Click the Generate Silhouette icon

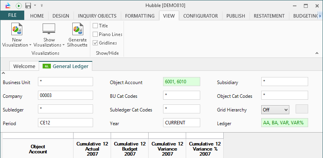tap(78, 30)
